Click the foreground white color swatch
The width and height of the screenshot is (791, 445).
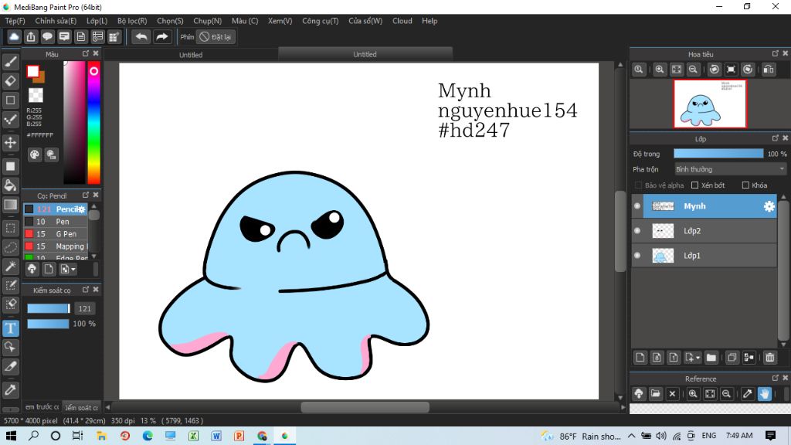point(32,72)
